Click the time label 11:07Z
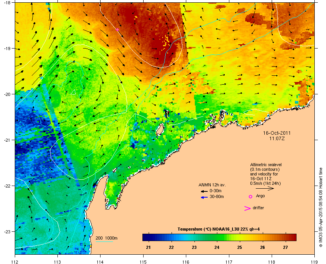This screenshot has height=264, width=326. (277, 138)
